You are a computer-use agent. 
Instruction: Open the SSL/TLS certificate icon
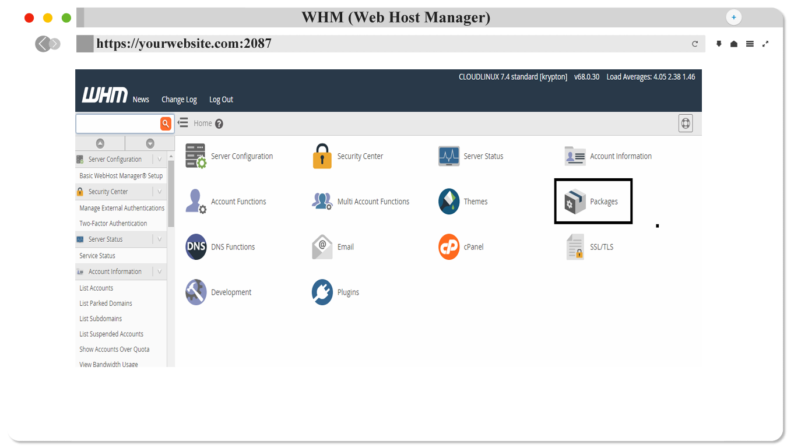[575, 247]
